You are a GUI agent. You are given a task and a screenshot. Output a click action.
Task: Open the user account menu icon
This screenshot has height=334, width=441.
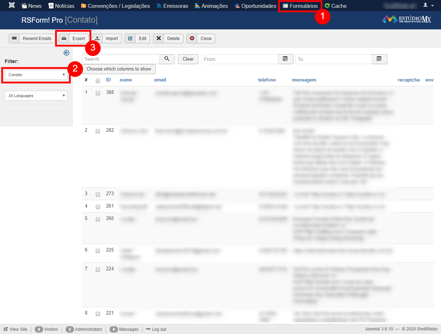click(428, 6)
